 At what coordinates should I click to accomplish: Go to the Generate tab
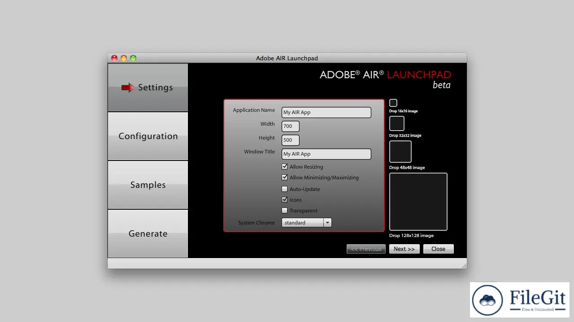click(x=148, y=233)
